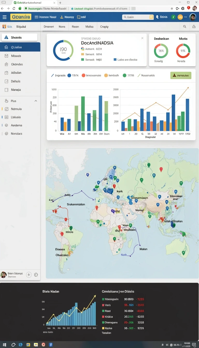Switch to the Dmanen tab
The image size is (199, 348).
[x=49, y=27]
